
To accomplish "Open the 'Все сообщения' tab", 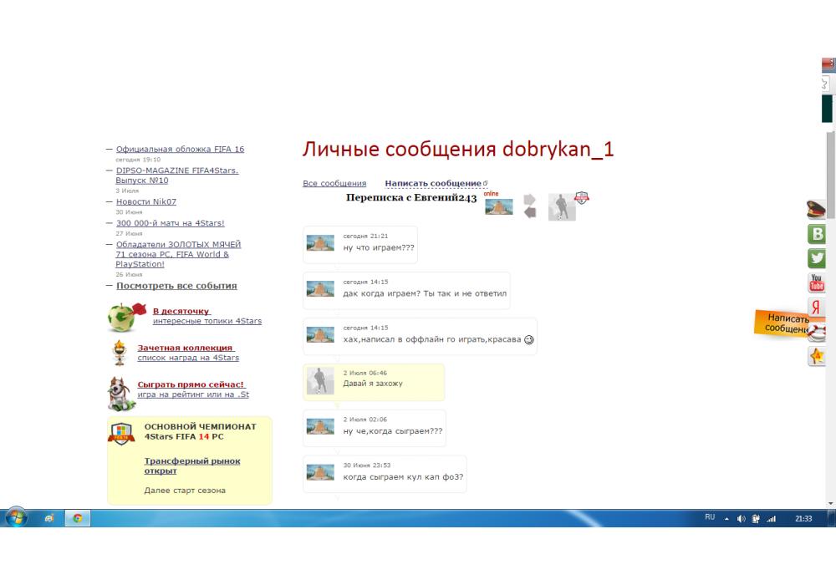I will 334,183.
